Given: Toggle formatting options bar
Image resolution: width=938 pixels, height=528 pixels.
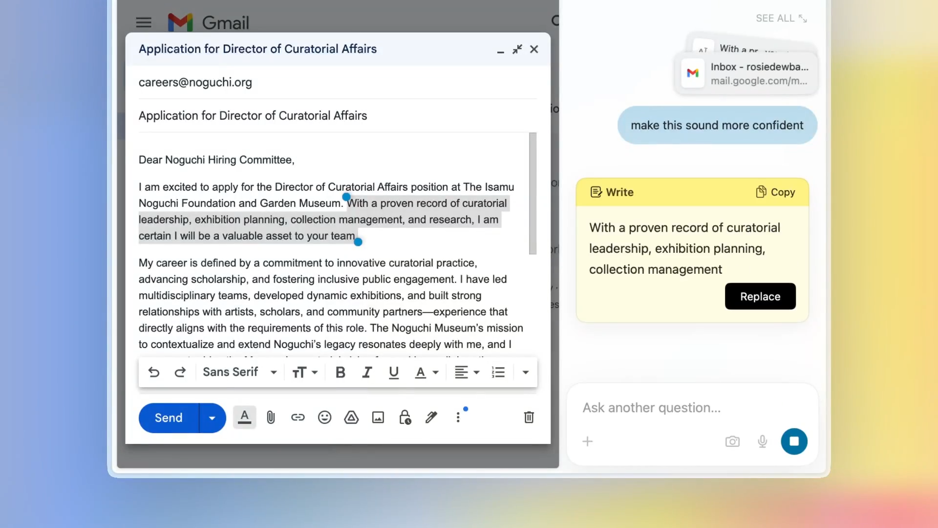Looking at the screenshot, I should point(245,418).
